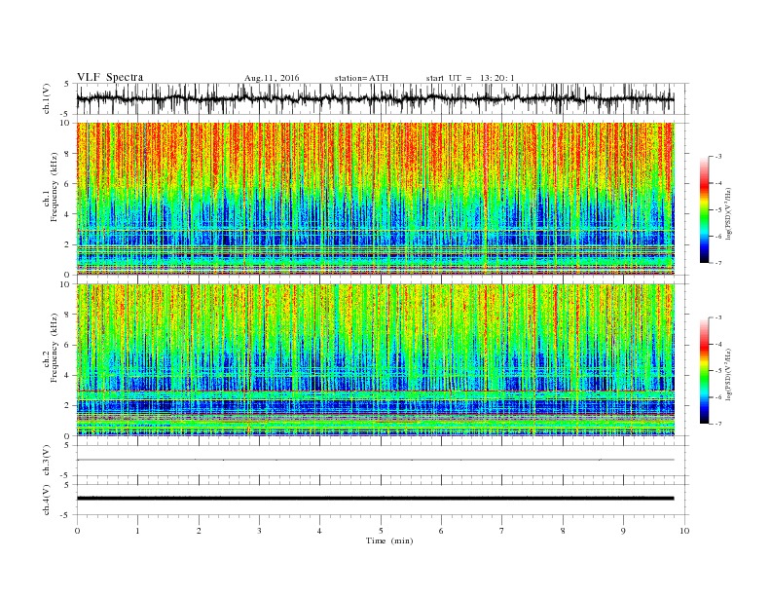Viewport: 771px width, 596px height.
Task: Select the "ch.4(V)" axis label
Action: (47, 500)
